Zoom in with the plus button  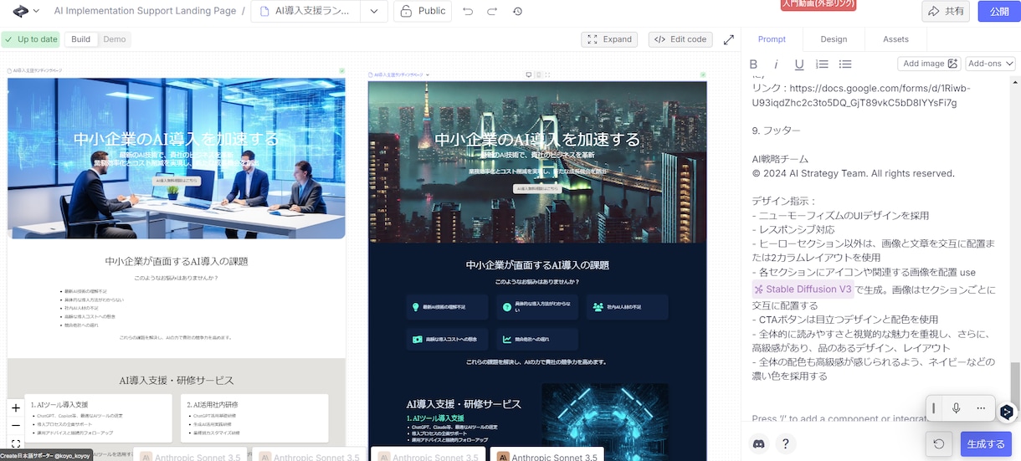16,407
